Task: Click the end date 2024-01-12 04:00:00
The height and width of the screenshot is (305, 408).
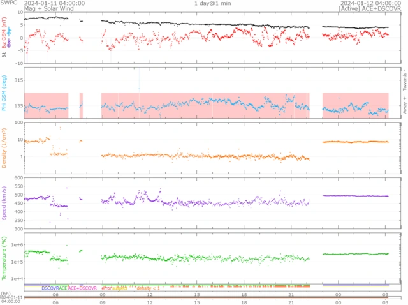Action: [370, 3]
